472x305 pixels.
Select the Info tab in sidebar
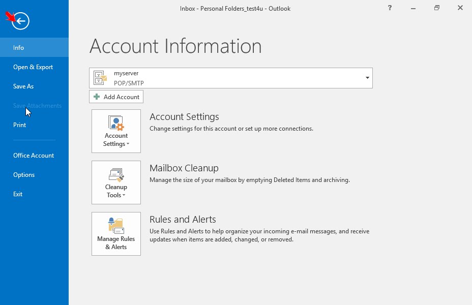(34, 47)
